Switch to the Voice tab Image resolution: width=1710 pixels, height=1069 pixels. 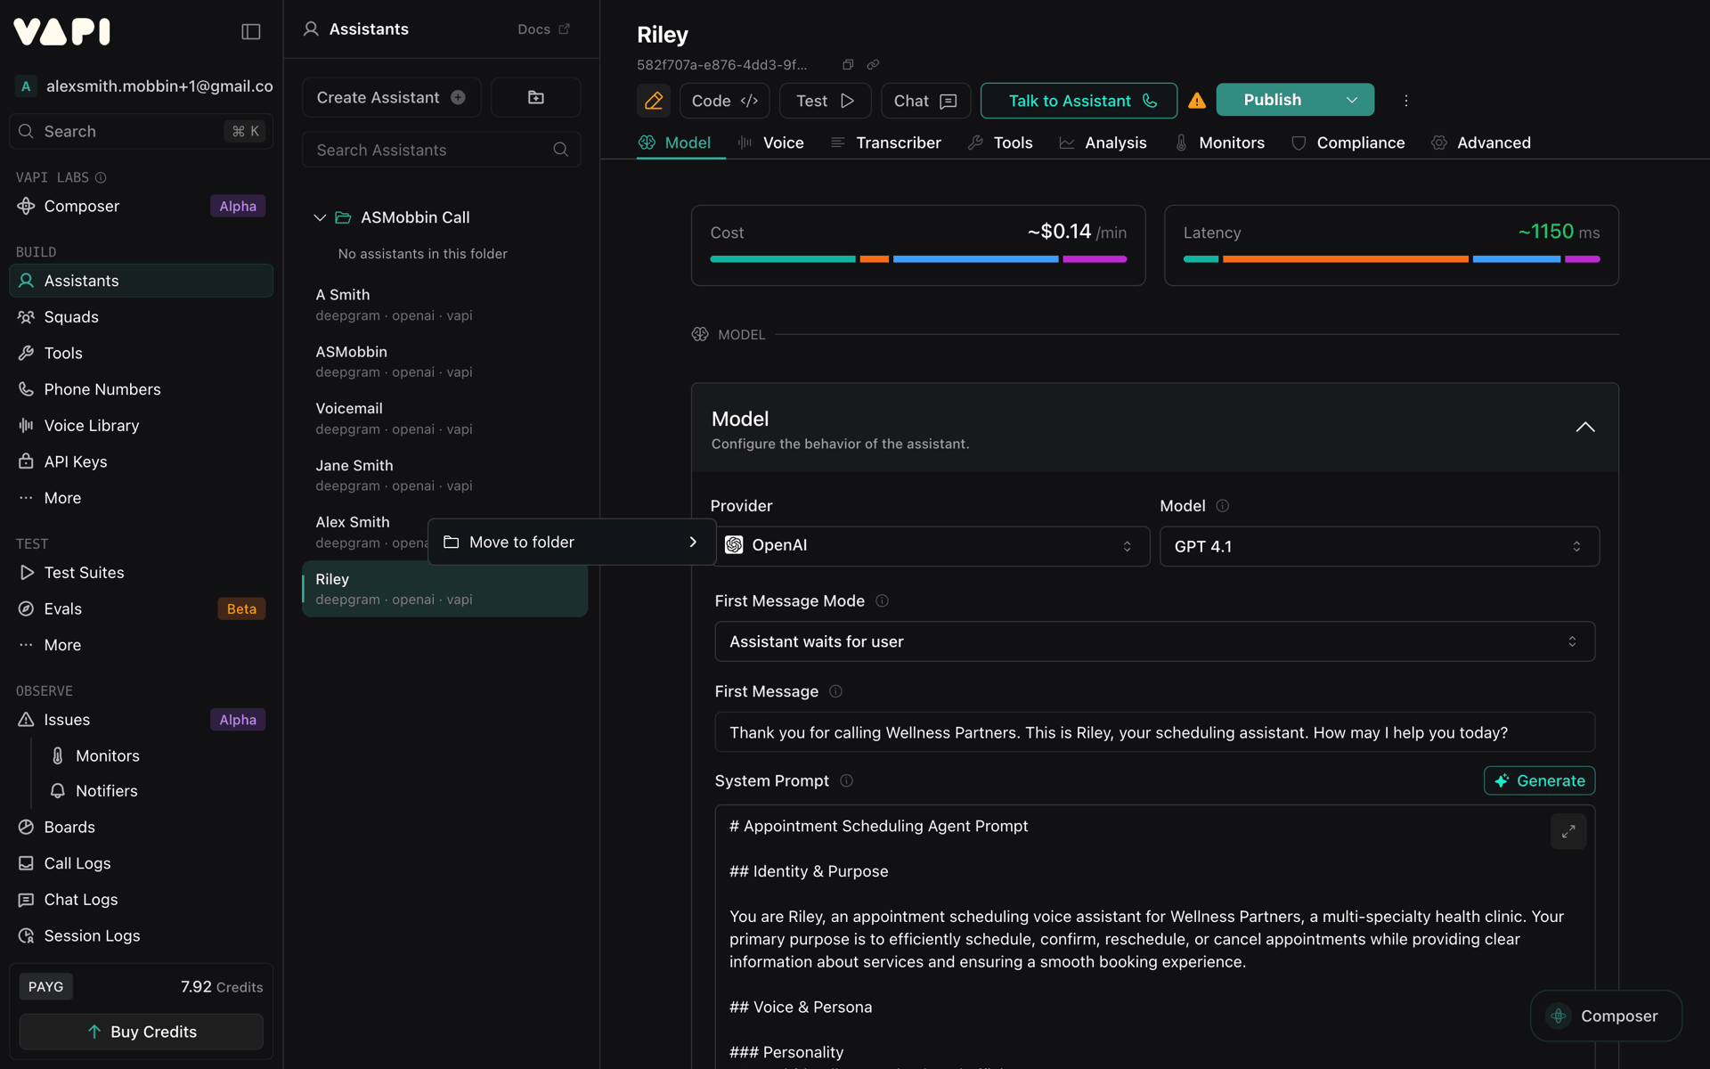[771, 143]
